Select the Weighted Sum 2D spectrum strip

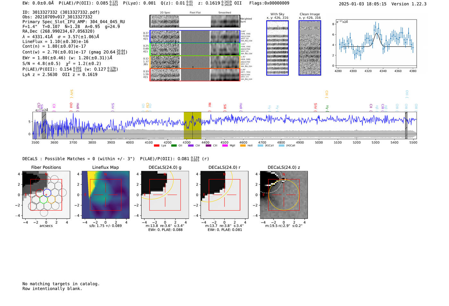(195, 21)
